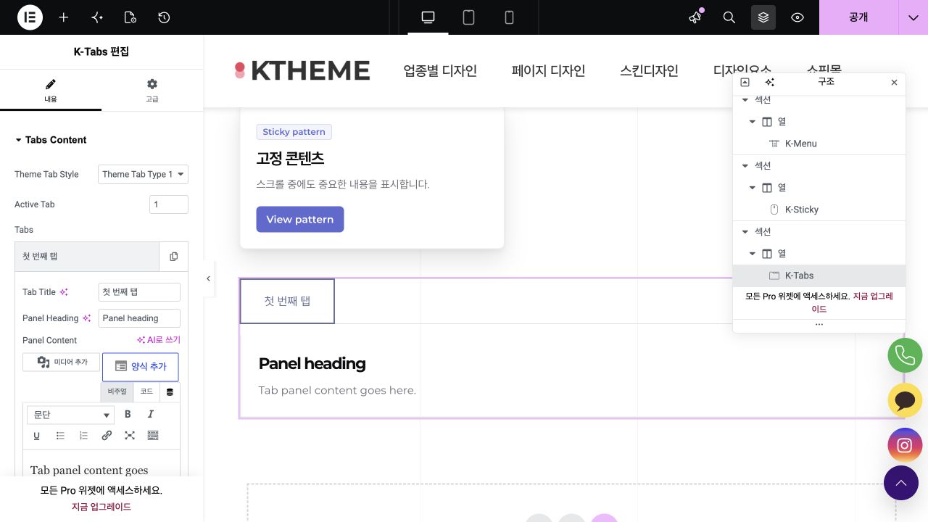The height and width of the screenshot is (522, 928).
Task: Switch editor to 비주얼 tab
Action: [117, 391]
